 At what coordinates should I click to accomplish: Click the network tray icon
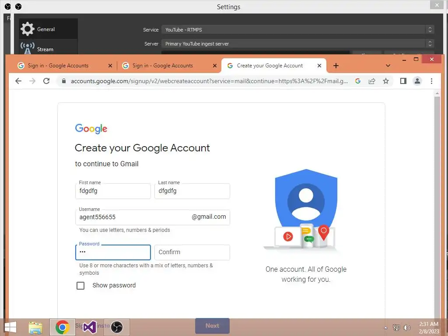click(x=396, y=327)
